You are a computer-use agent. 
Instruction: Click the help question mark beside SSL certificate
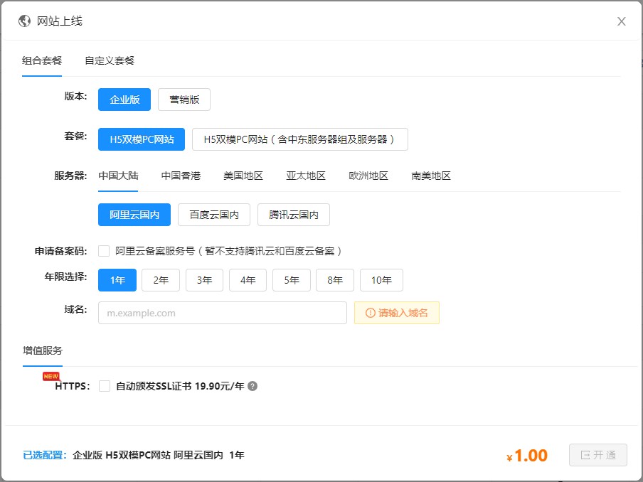(x=253, y=387)
